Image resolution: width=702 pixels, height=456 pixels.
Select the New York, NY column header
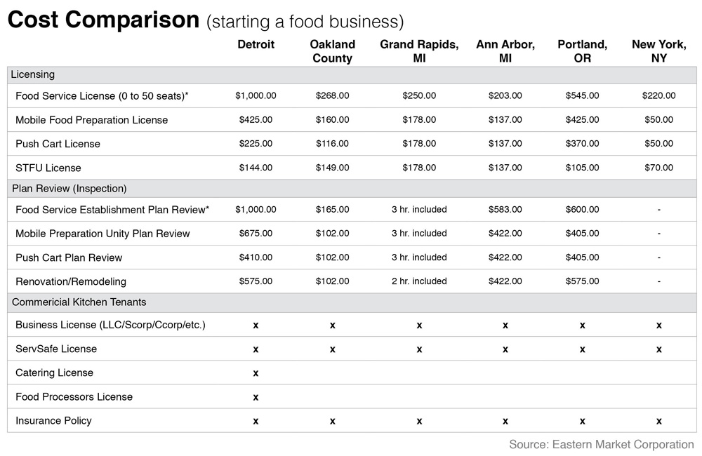point(658,51)
